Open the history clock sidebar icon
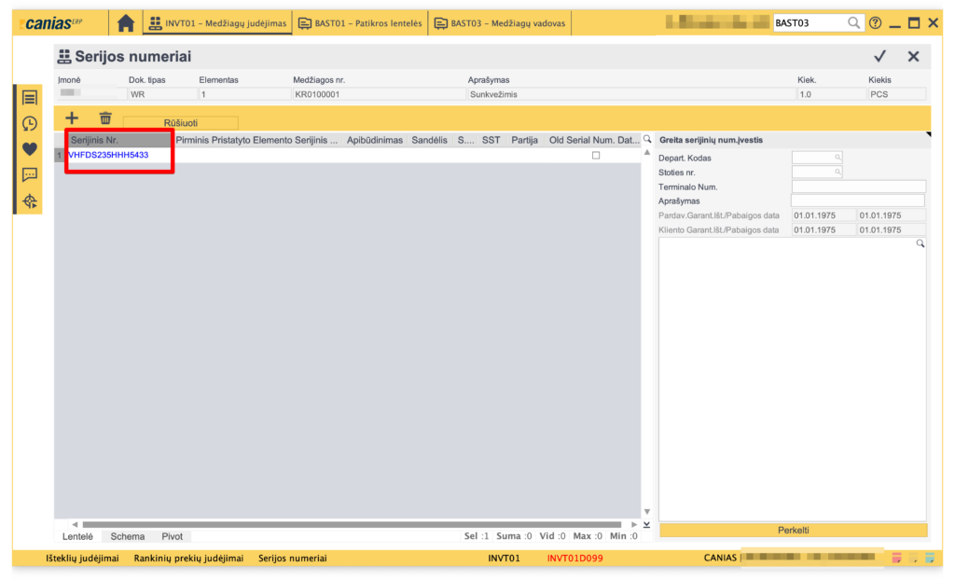Viewport: 955px width, 580px height. [x=30, y=123]
